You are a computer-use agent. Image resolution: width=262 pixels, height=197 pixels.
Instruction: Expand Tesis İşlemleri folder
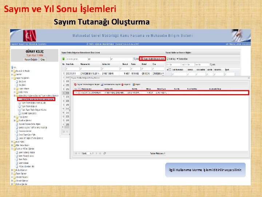coord(15,117)
